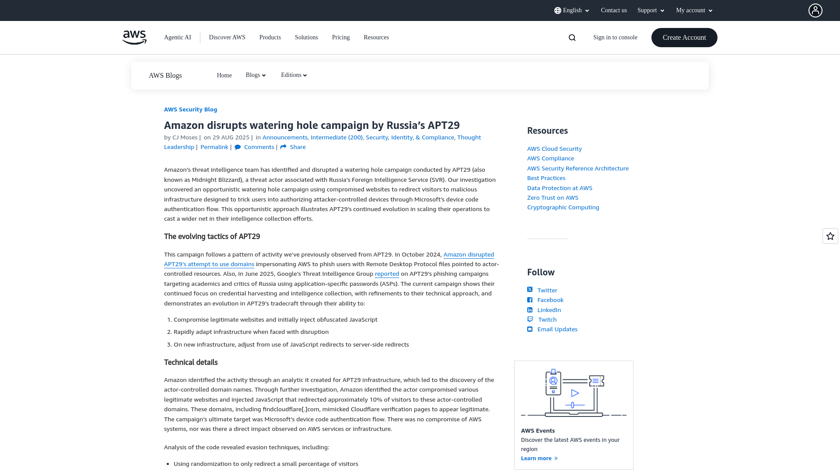Click the Intermediate (200) category link
Viewport: 840px width, 472px height.
336,137
